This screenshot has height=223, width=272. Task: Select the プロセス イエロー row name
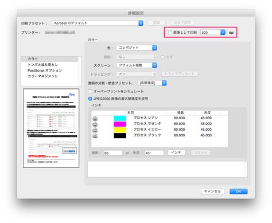click(147, 130)
